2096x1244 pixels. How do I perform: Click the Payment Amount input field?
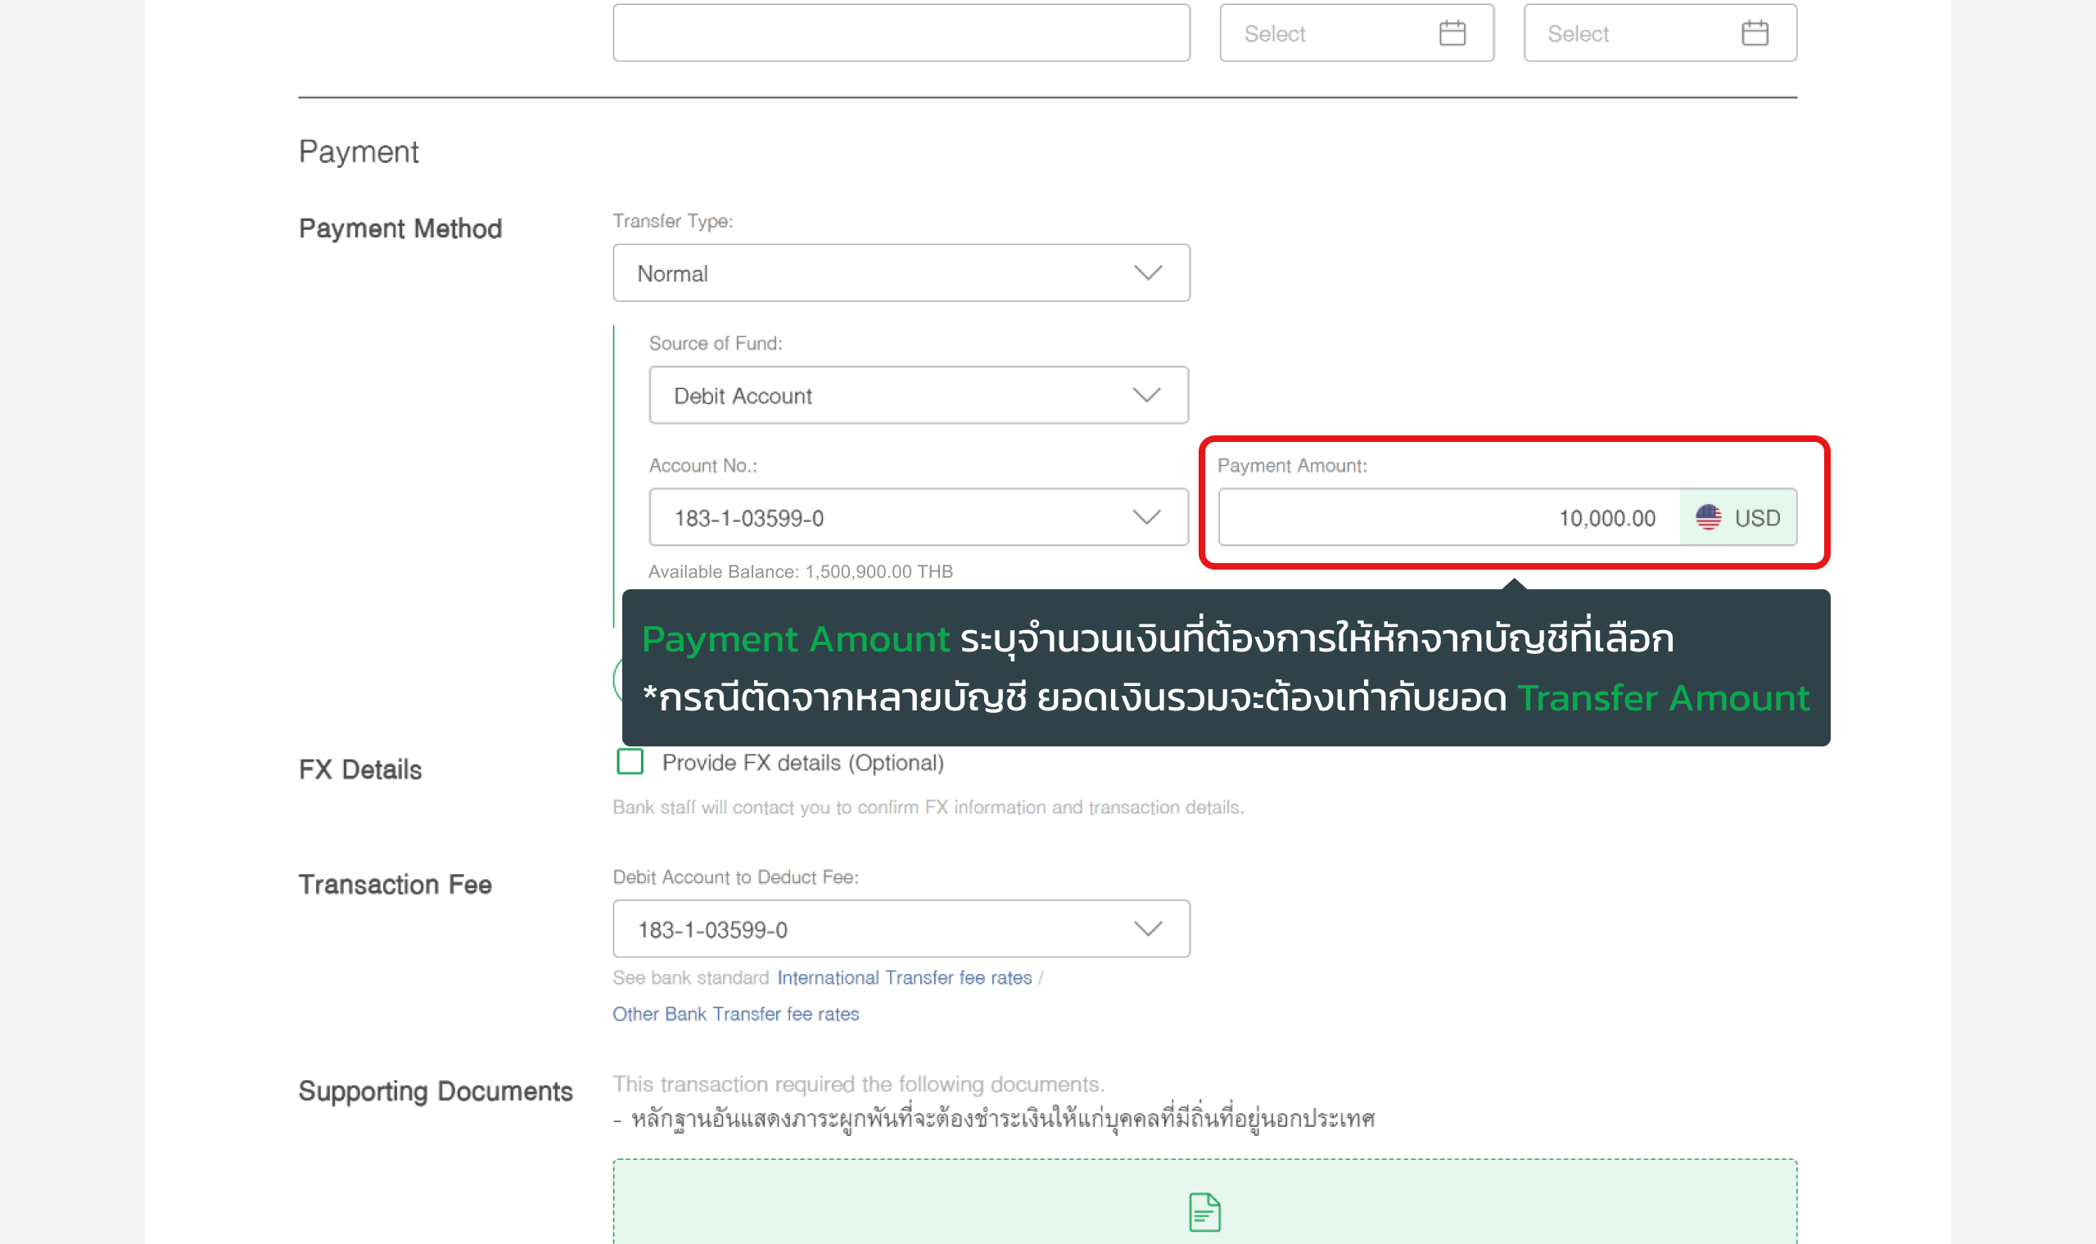(x=1449, y=517)
